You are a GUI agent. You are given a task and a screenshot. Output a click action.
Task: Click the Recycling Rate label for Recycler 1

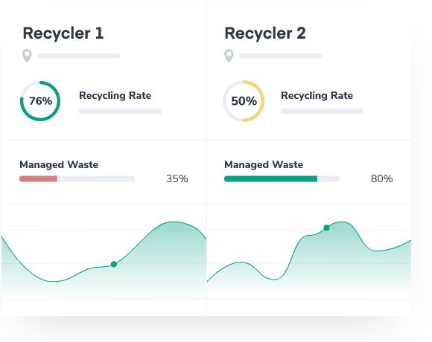point(115,95)
